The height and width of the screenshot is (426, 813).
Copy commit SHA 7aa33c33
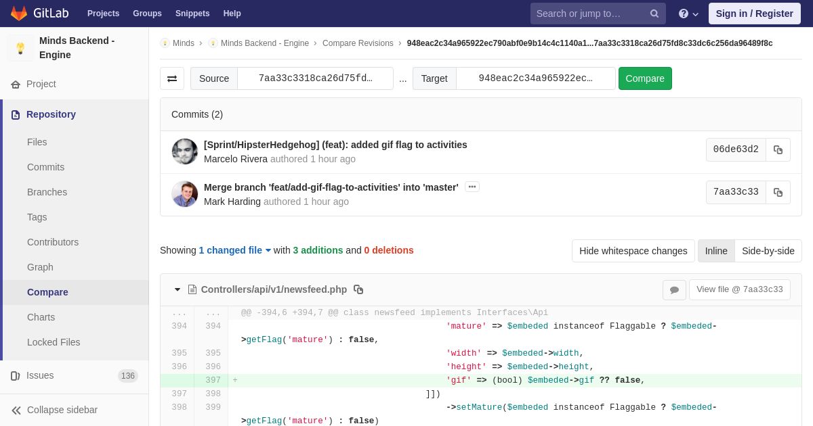[x=778, y=193]
